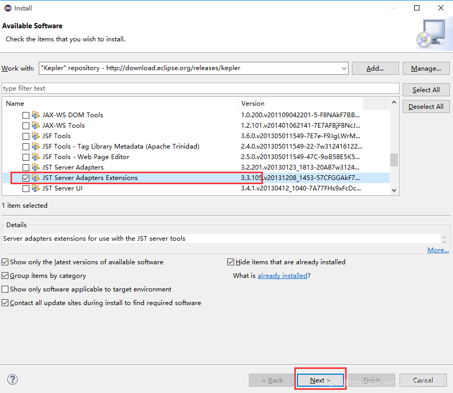Open the More... details link
This screenshot has width=453, height=393.
438,250
